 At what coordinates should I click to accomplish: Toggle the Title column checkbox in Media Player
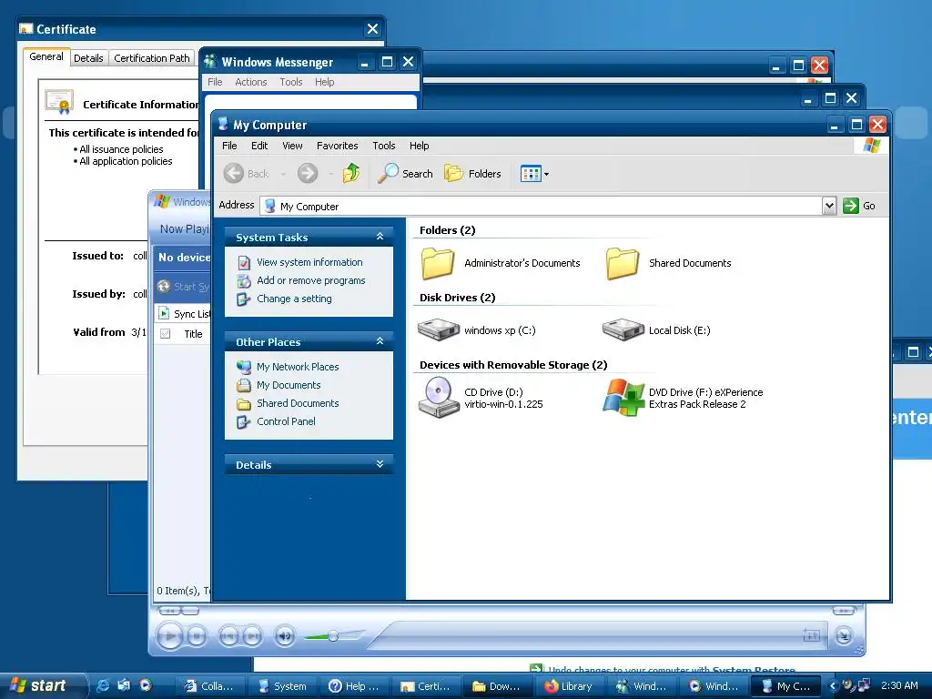coord(166,334)
